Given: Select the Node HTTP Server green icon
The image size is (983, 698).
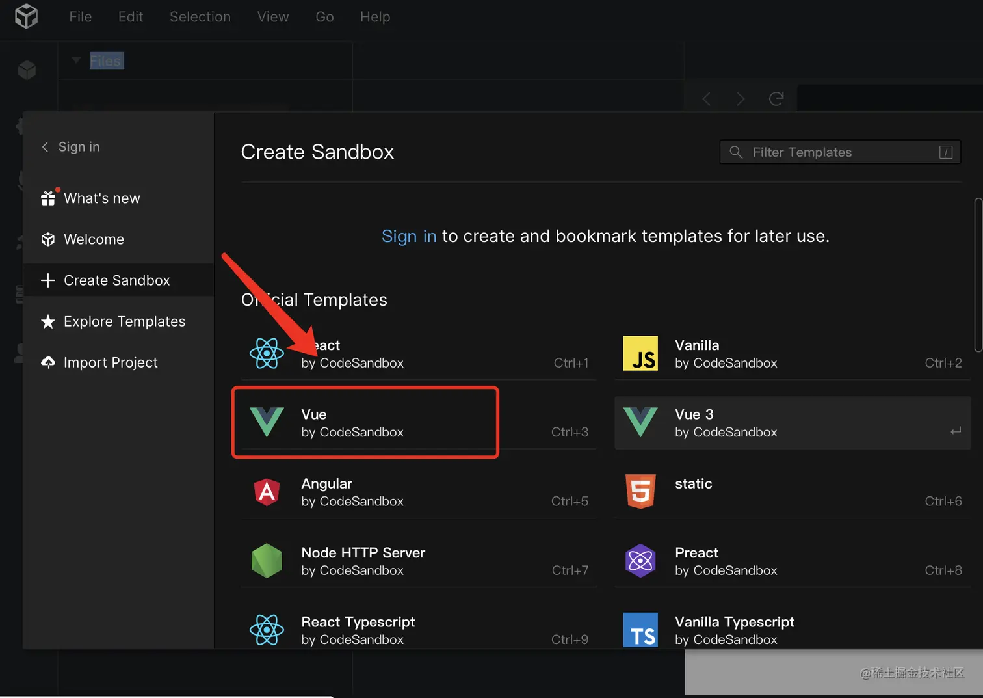Looking at the screenshot, I should click(267, 561).
